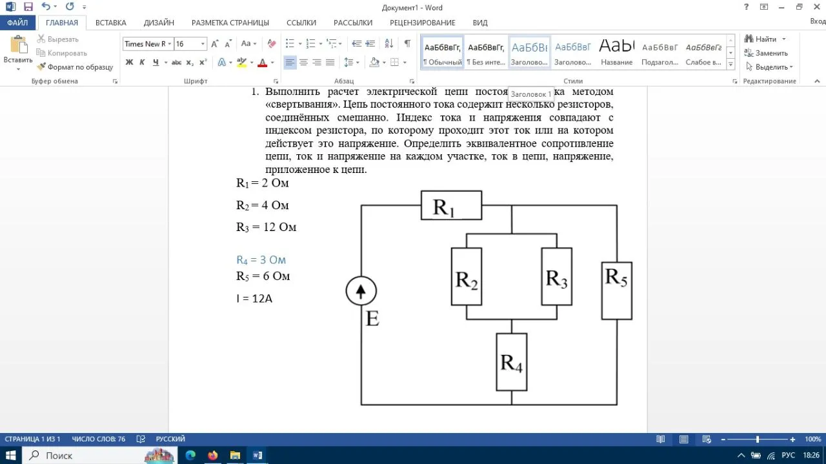The image size is (826, 464).
Task: Apply superscript formatting
Action: [203, 63]
